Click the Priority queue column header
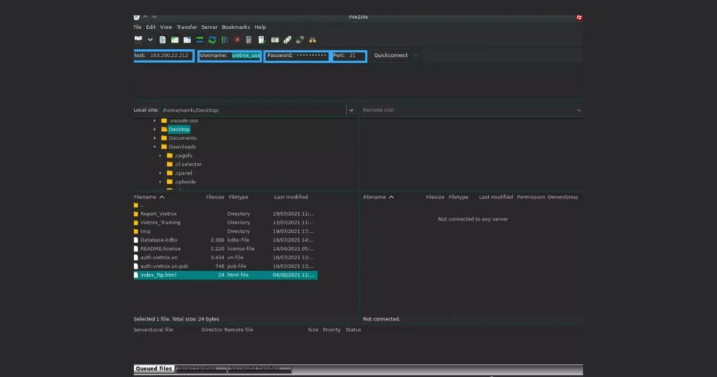This screenshot has width=717, height=377. tap(331, 330)
